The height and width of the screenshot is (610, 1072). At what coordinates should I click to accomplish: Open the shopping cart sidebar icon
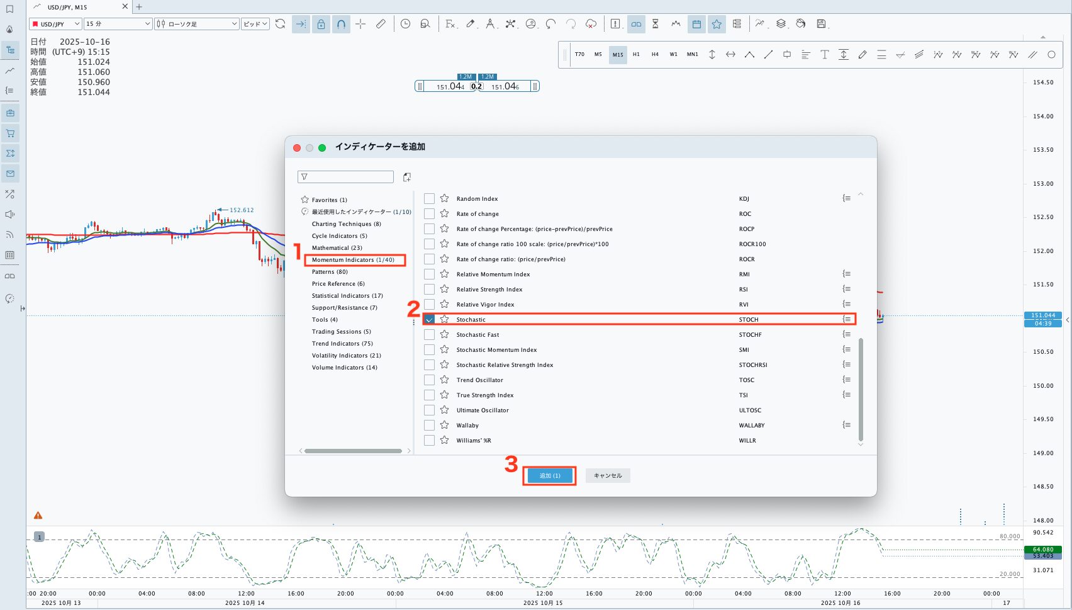click(x=10, y=133)
